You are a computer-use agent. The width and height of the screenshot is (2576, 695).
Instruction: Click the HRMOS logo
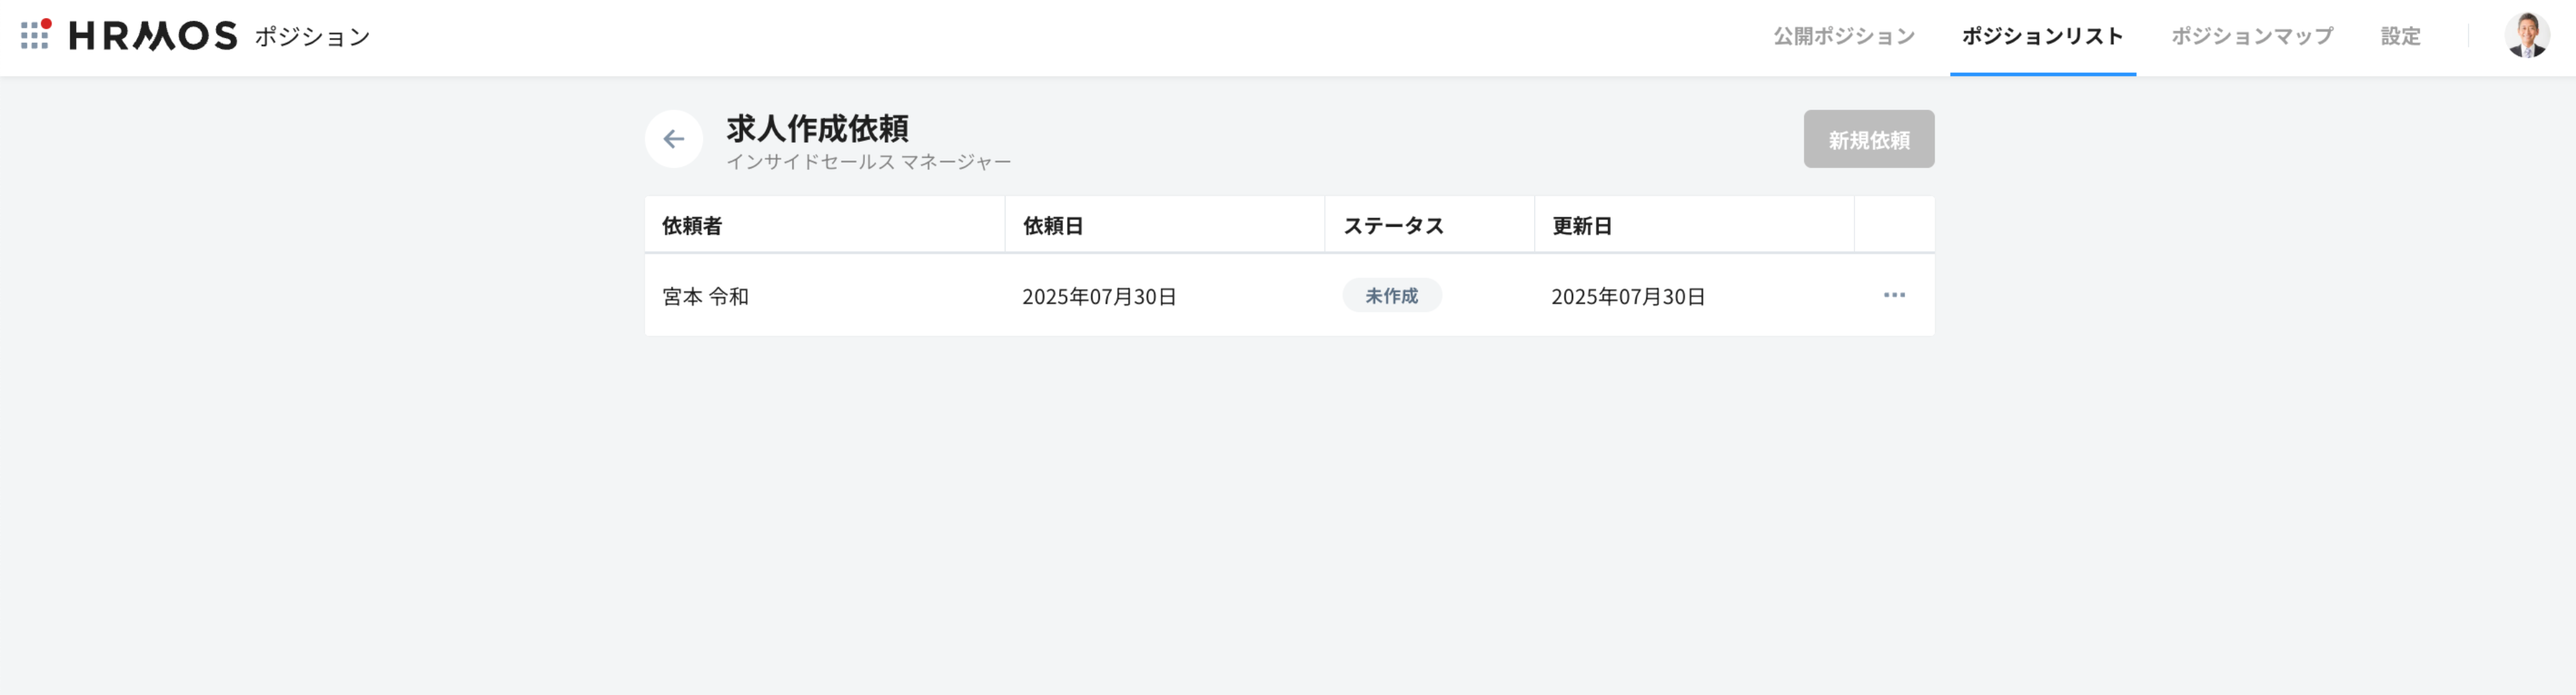pos(153,36)
